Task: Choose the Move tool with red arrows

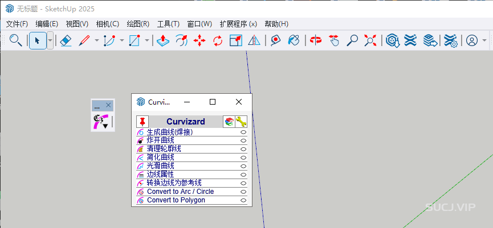Action: pyautogui.click(x=199, y=40)
